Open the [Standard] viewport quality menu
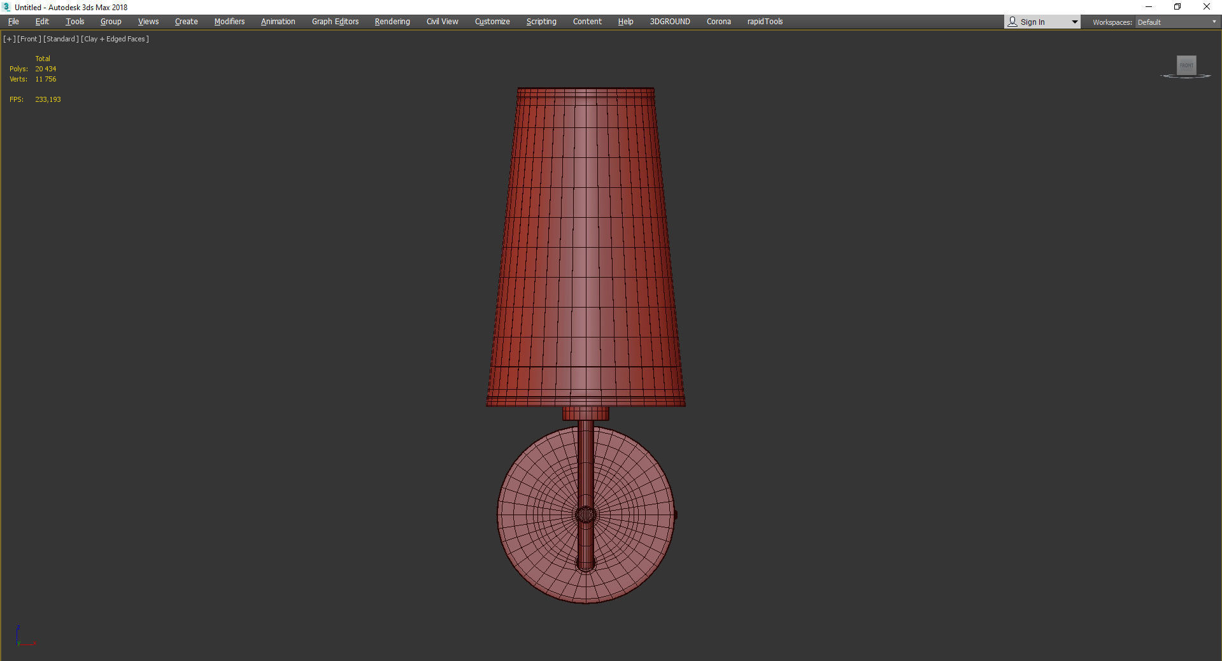Viewport: 1222px width, 661px height. pyautogui.click(x=61, y=39)
